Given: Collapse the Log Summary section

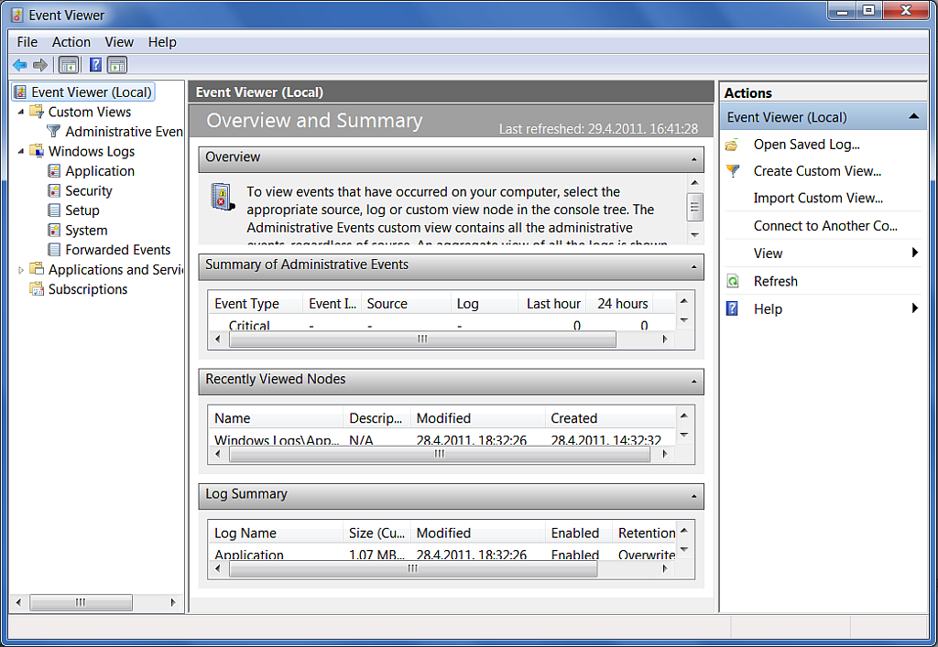Looking at the screenshot, I should click(x=693, y=496).
